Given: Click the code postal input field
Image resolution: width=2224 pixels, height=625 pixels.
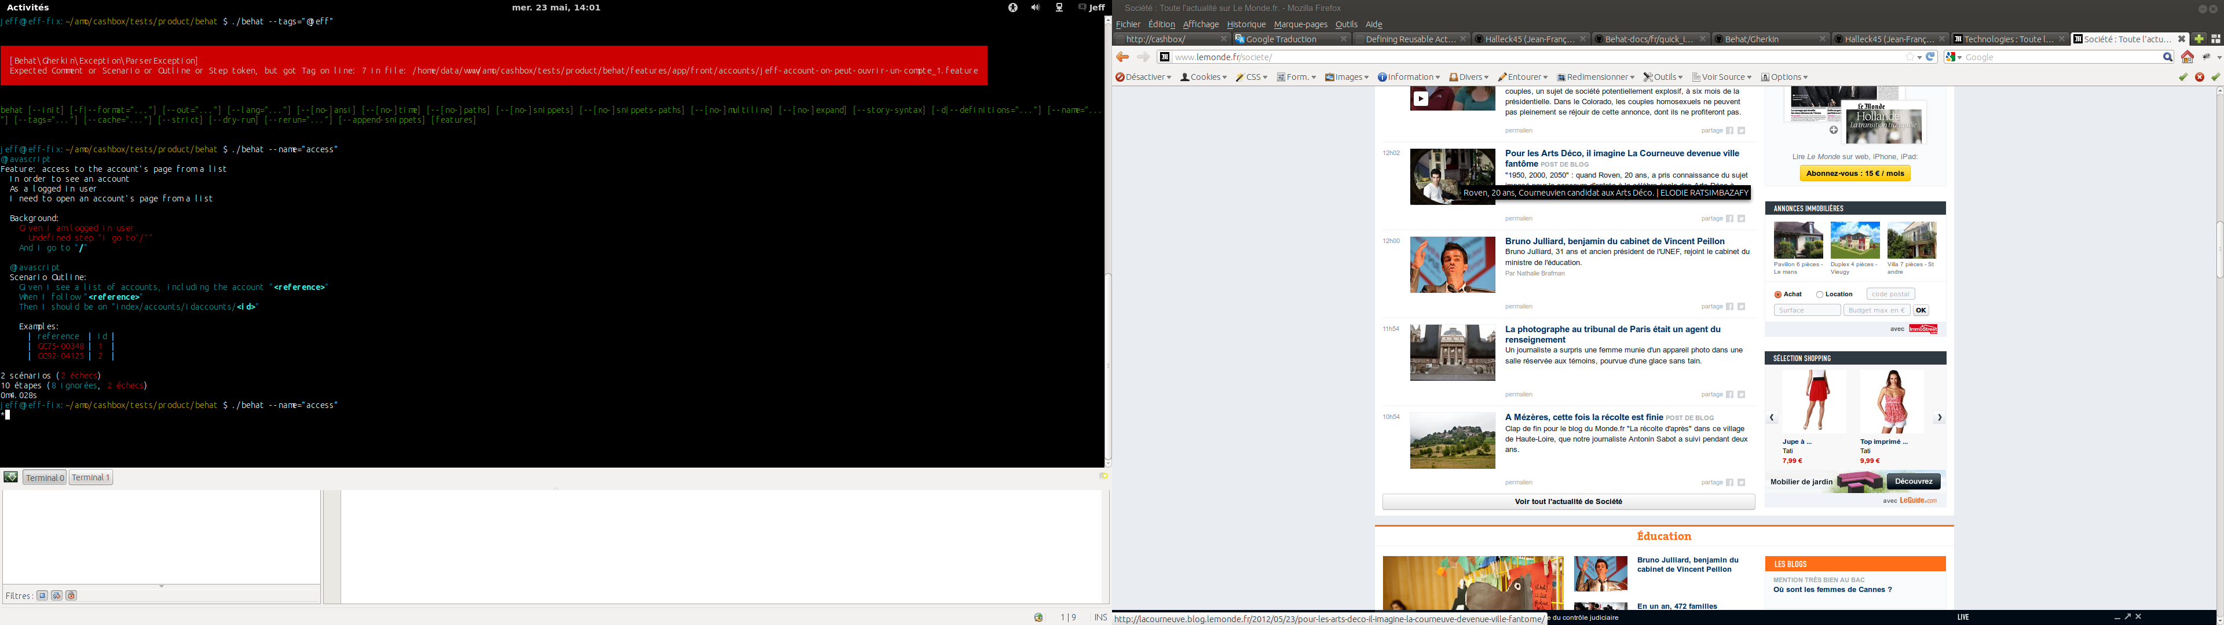Looking at the screenshot, I should [x=1890, y=295].
